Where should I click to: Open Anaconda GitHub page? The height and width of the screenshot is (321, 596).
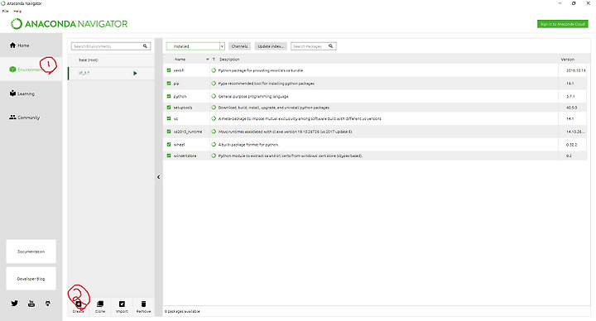tap(47, 304)
